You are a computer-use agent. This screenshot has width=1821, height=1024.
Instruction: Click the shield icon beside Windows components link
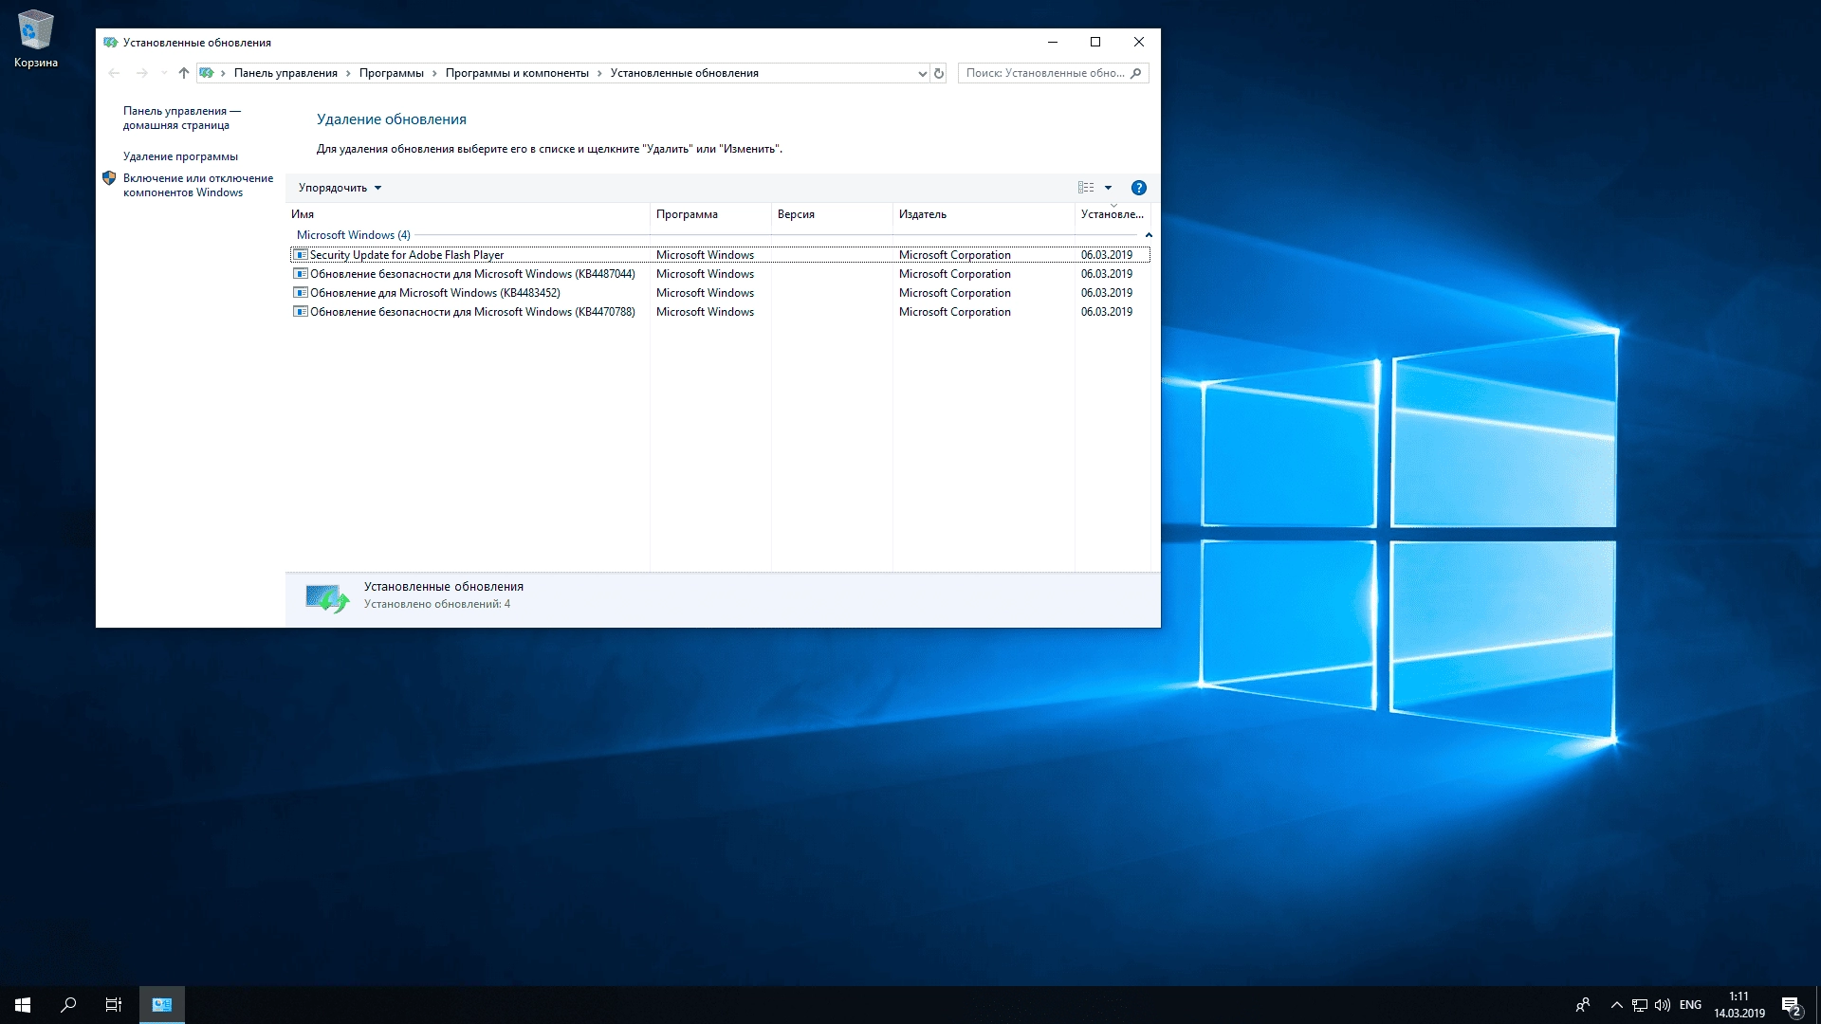[109, 178]
